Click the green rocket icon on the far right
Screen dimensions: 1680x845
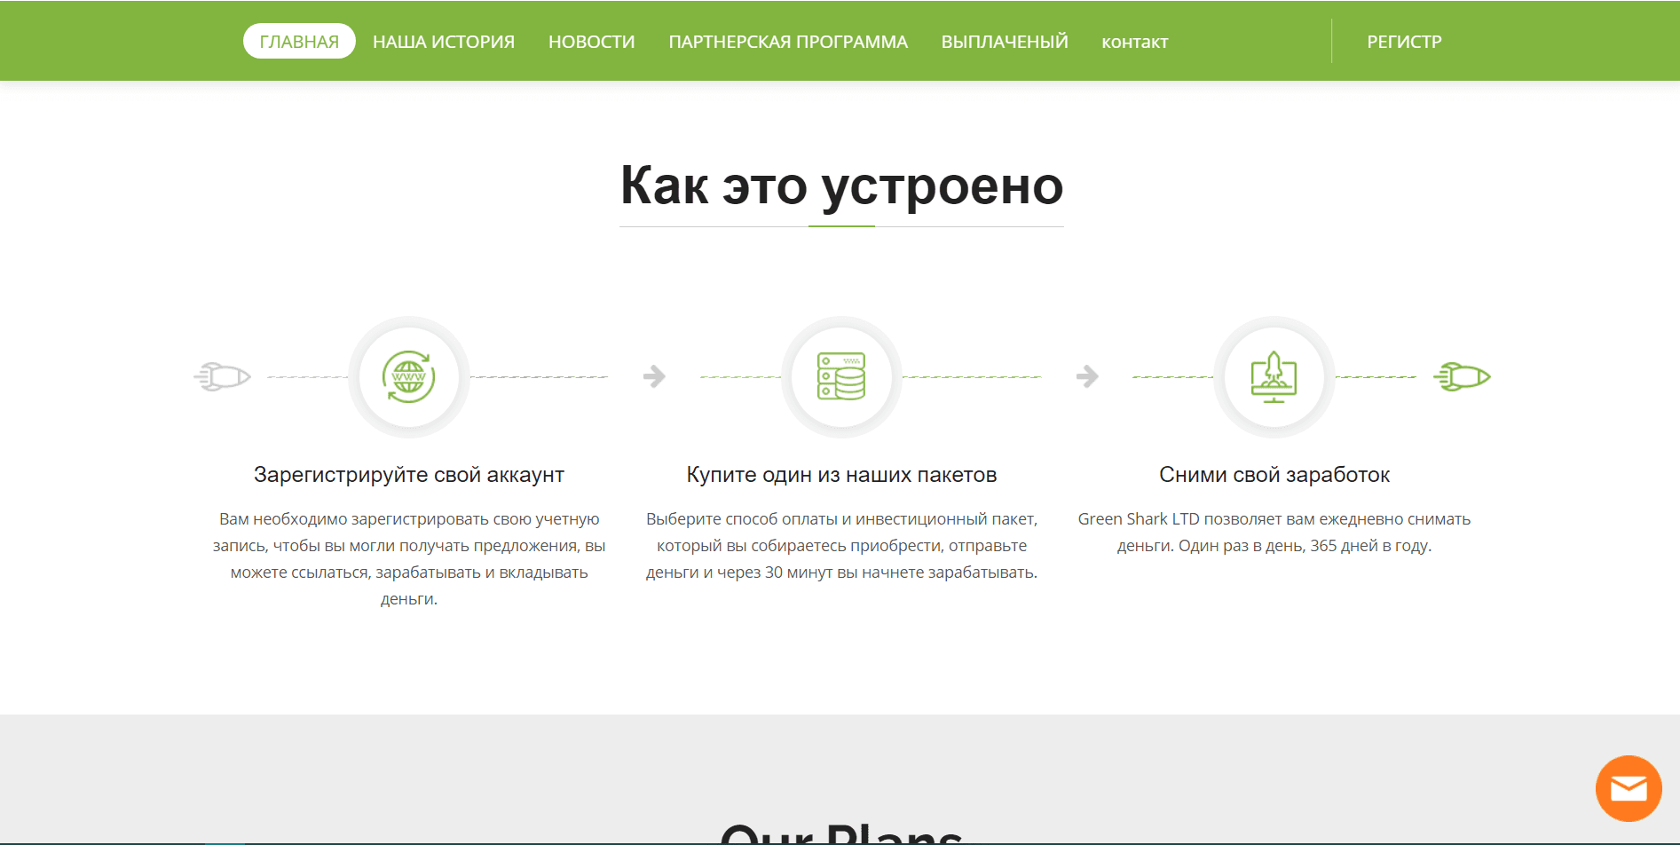pyautogui.click(x=1462, y=376)
